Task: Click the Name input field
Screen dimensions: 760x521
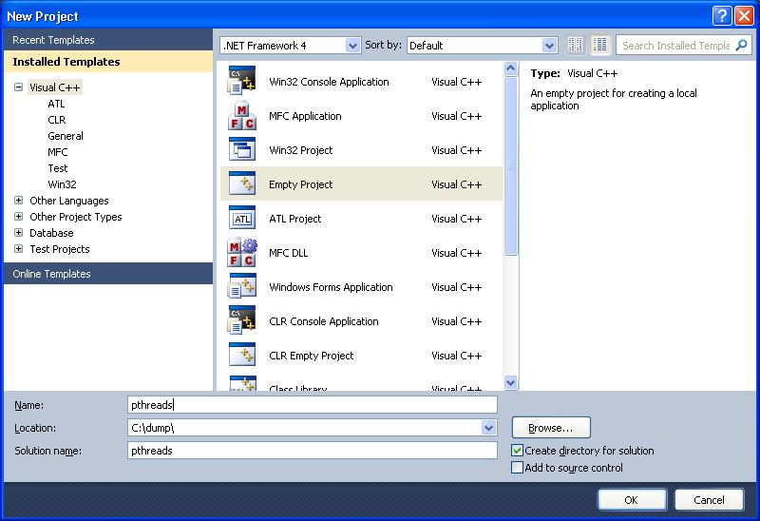Action: tap(313, 405)
